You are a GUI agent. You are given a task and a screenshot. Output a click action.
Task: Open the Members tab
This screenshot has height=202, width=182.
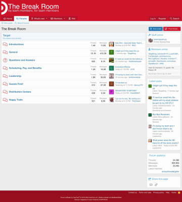point(57,19)
